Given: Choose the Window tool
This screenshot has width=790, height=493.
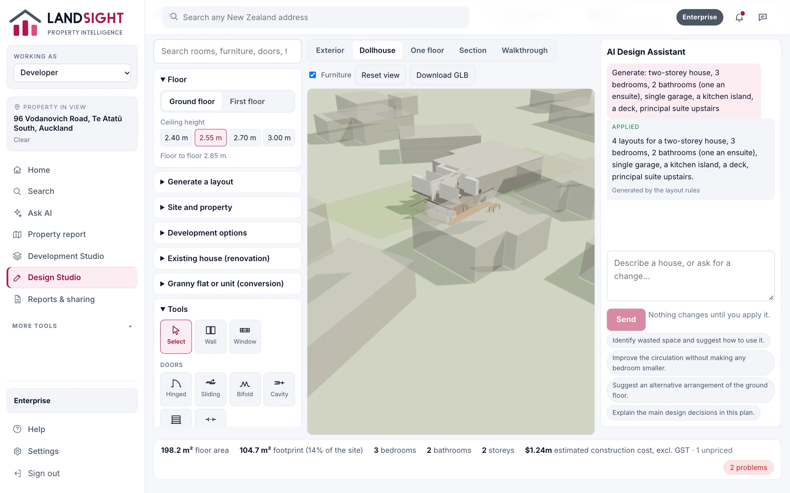Looking at the screenshot, I should (x=245, y=336).
